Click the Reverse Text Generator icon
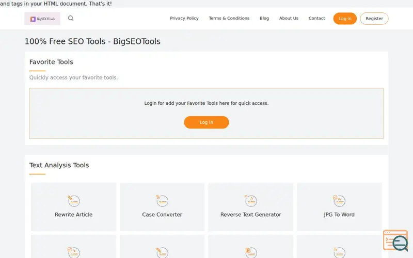 pos(251,201)
